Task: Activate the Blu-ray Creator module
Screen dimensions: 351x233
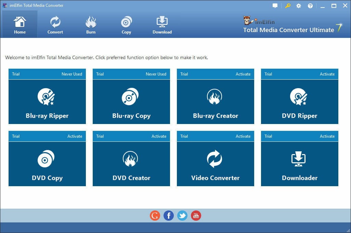Action: point(243,74)
